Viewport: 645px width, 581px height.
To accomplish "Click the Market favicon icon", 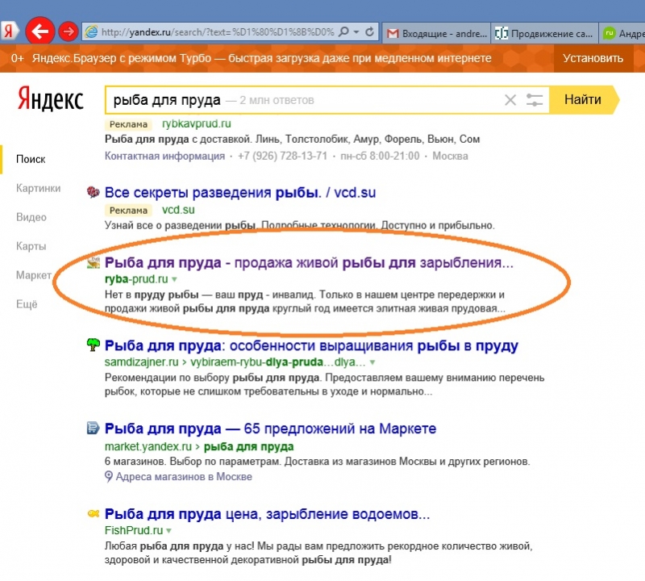I will pyautogui.click(x=93, y=428).
